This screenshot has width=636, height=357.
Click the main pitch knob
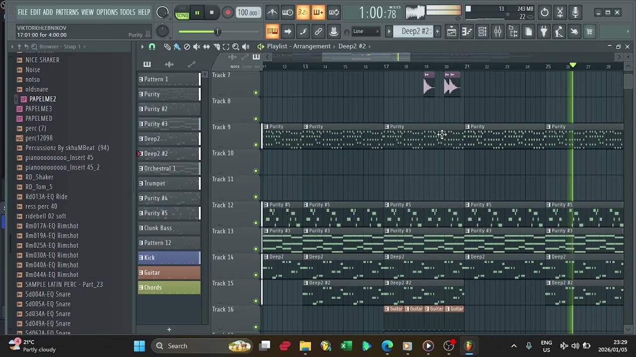[x=162, y=32]
